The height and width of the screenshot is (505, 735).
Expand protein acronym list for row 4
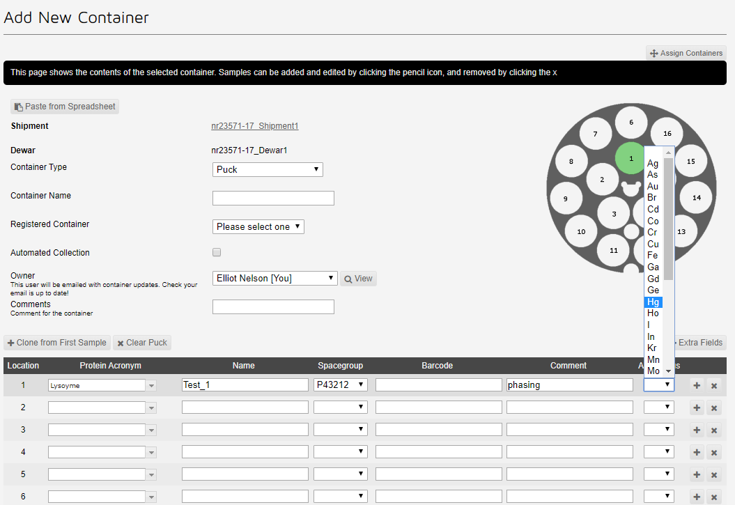[151, 452]
